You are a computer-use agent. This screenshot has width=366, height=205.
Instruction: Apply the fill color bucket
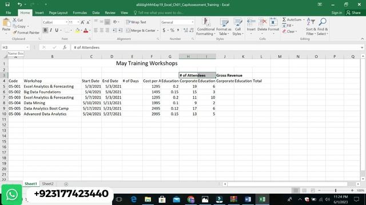[77, 30]
